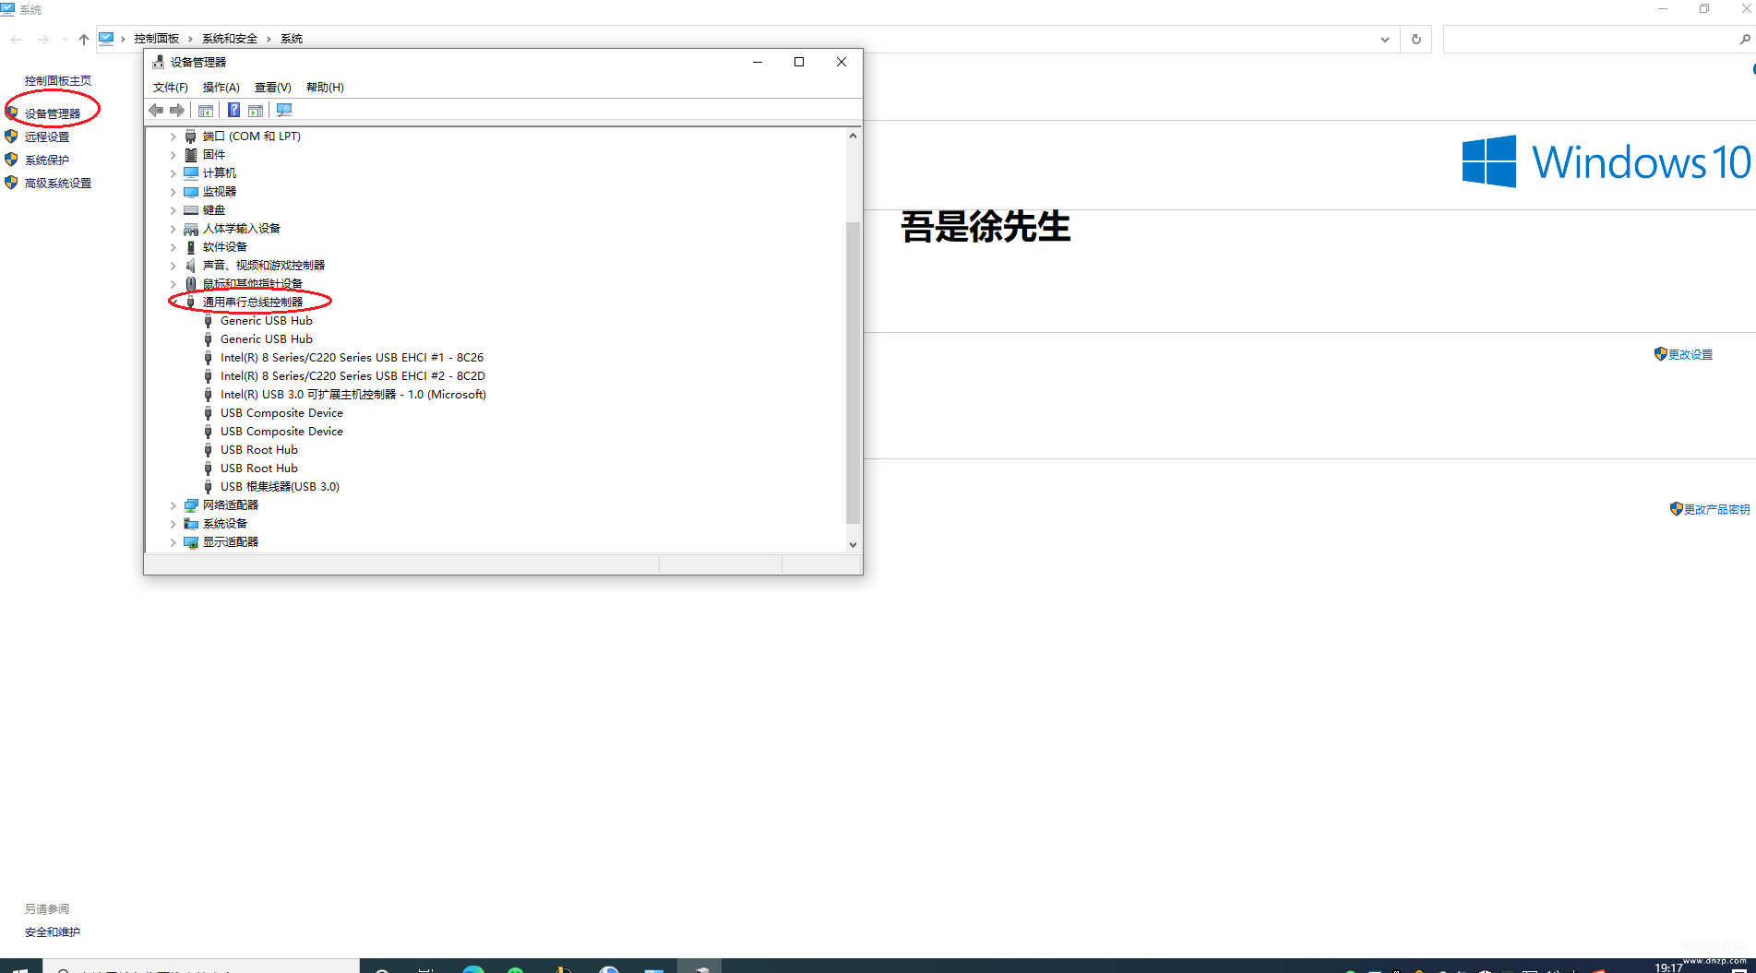
Task: Click the Back arrow in Device Manager toolbar
Action: [156, 111]
